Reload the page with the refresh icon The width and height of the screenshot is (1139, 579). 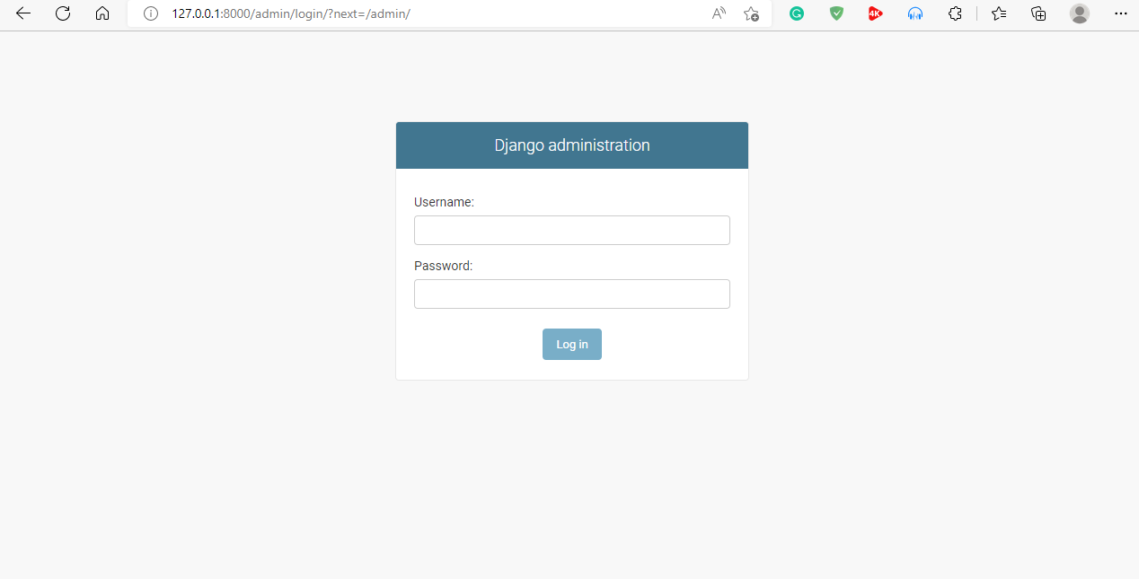click(63, 13)
